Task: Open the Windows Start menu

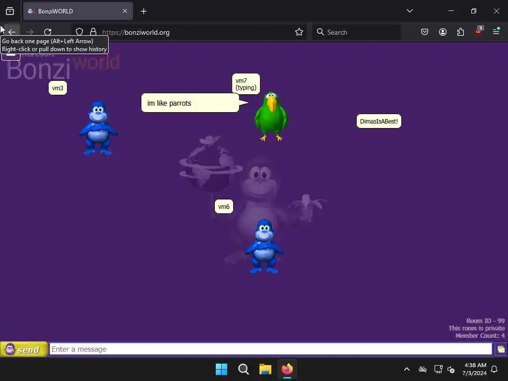Action: (222, 369)
